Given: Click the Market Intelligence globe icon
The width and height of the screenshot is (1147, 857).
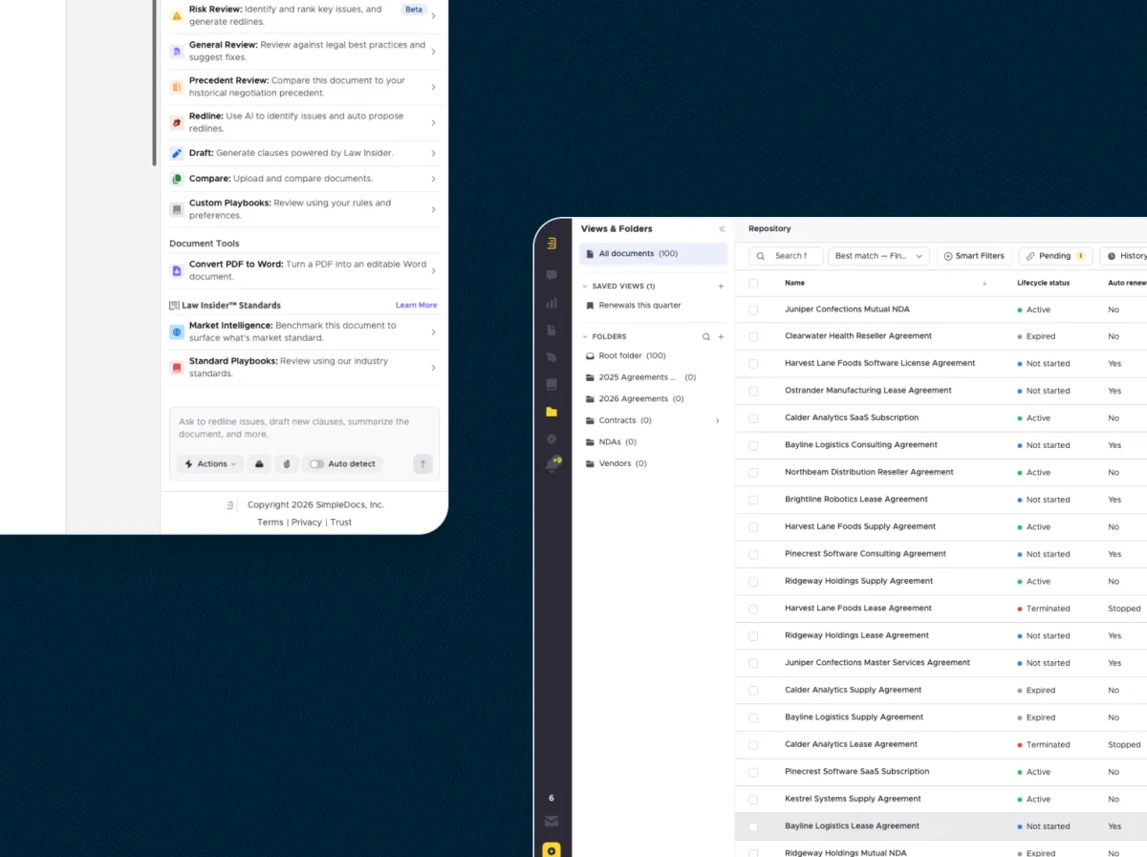Looking at the screenshot, I should 177,332.
